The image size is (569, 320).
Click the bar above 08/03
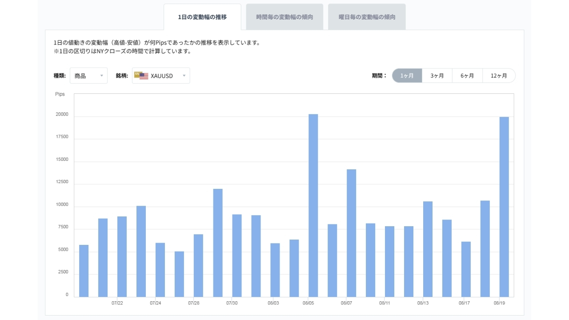[275, 270]
